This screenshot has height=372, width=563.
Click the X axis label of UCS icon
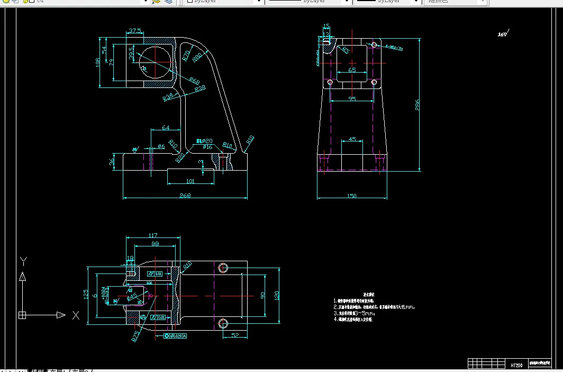[76, 315]
